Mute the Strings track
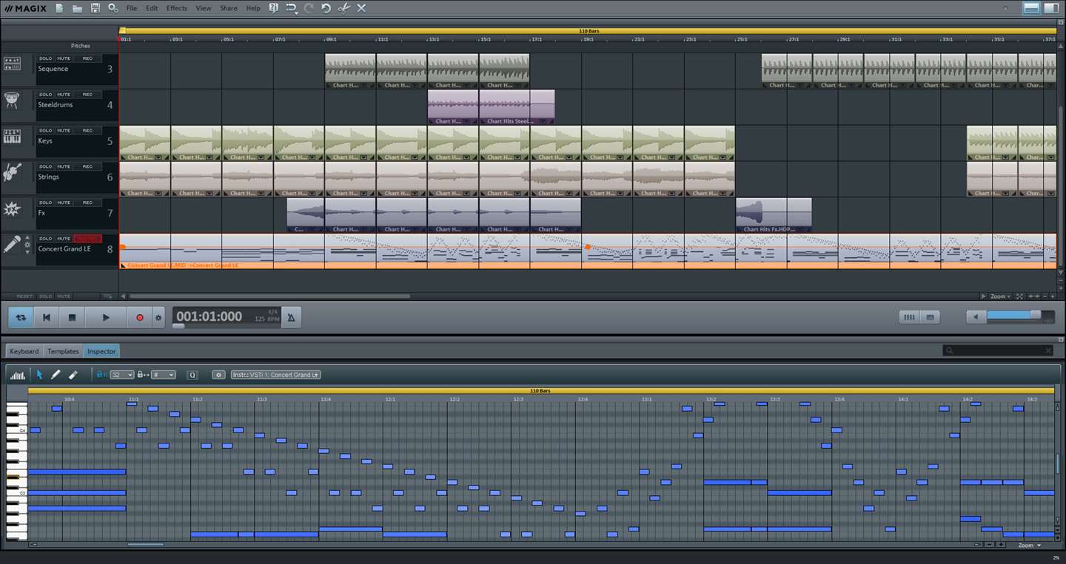Screen dimensions: 1066x564 (64, 166)
